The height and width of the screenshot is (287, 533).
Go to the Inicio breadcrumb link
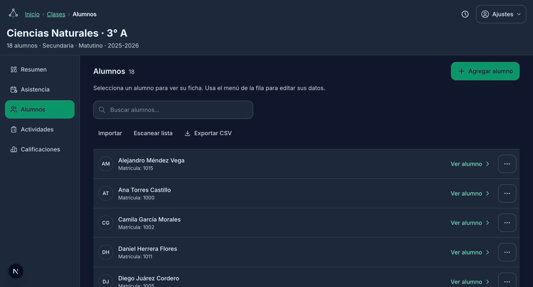(x=32, y=14)
